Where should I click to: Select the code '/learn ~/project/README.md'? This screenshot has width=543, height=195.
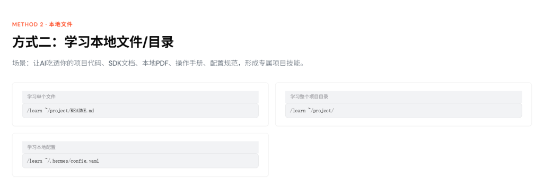click(x=60, y=111)
